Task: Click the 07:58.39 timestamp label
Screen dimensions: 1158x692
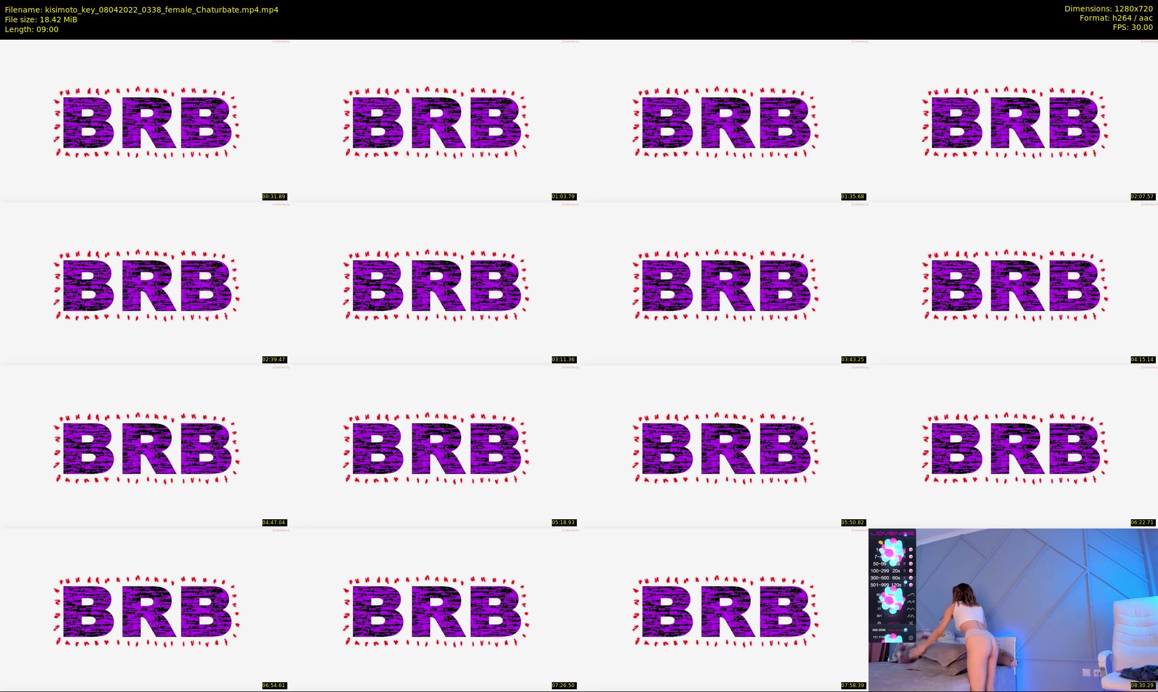Action: pyautogui.click(x=853, y=685)
